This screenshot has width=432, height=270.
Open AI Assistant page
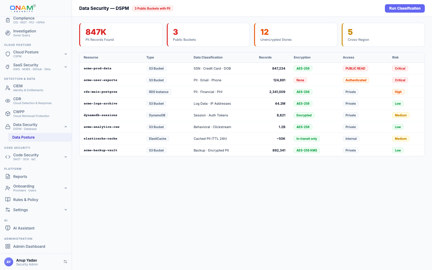[x=36, y=228]
